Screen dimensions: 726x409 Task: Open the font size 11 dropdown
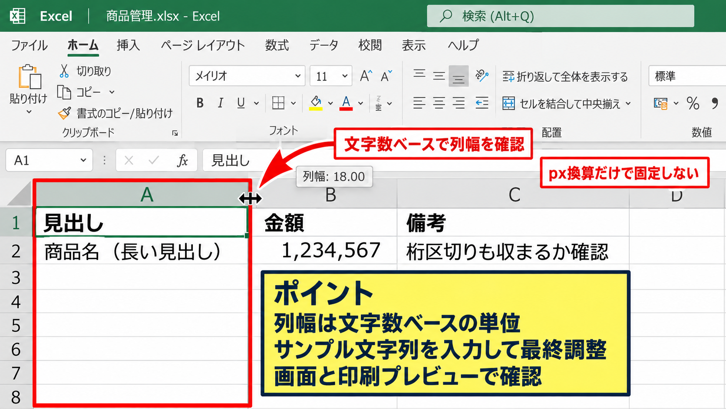coord(345,76)
